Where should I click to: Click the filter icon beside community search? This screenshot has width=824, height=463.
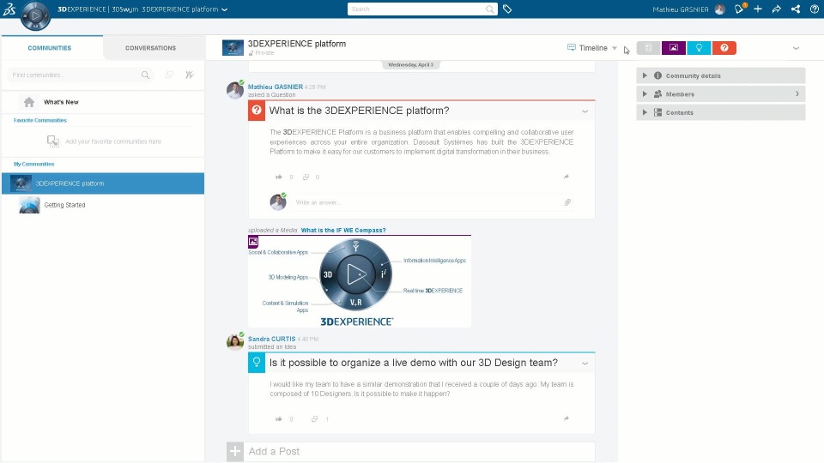pos(190,75)
